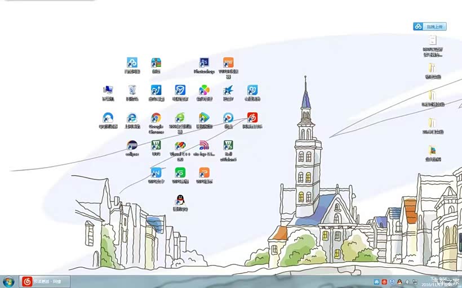Open the blue WPS Writer shortcut

coord(156,173)
